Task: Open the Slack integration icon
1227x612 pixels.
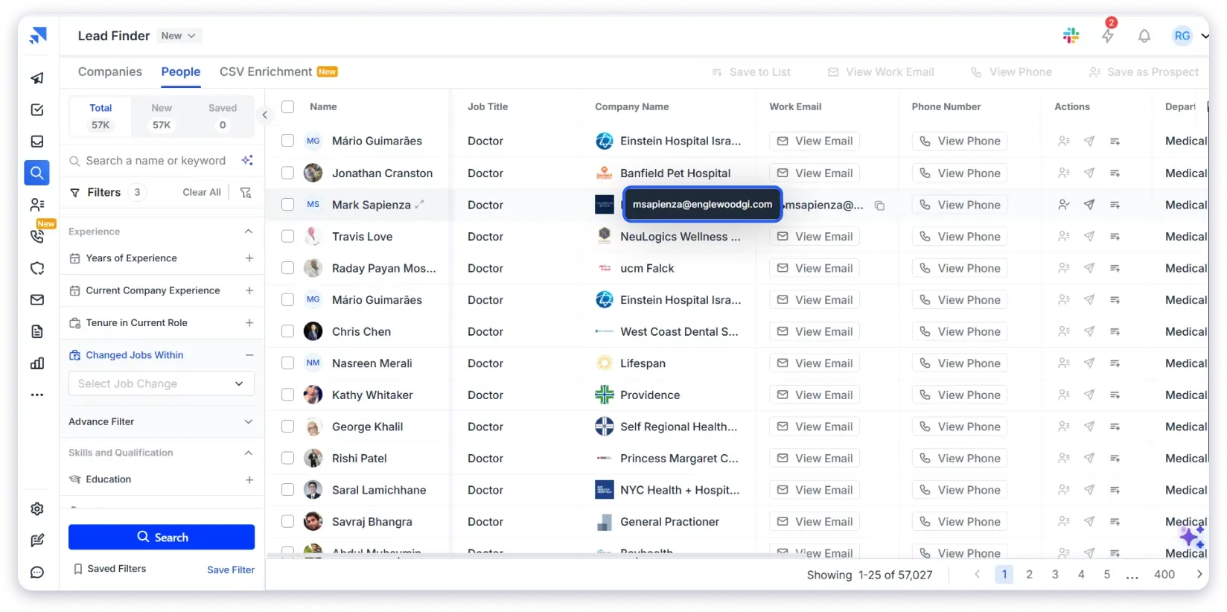Action: pyautogui.click(x=1071, y=36)
